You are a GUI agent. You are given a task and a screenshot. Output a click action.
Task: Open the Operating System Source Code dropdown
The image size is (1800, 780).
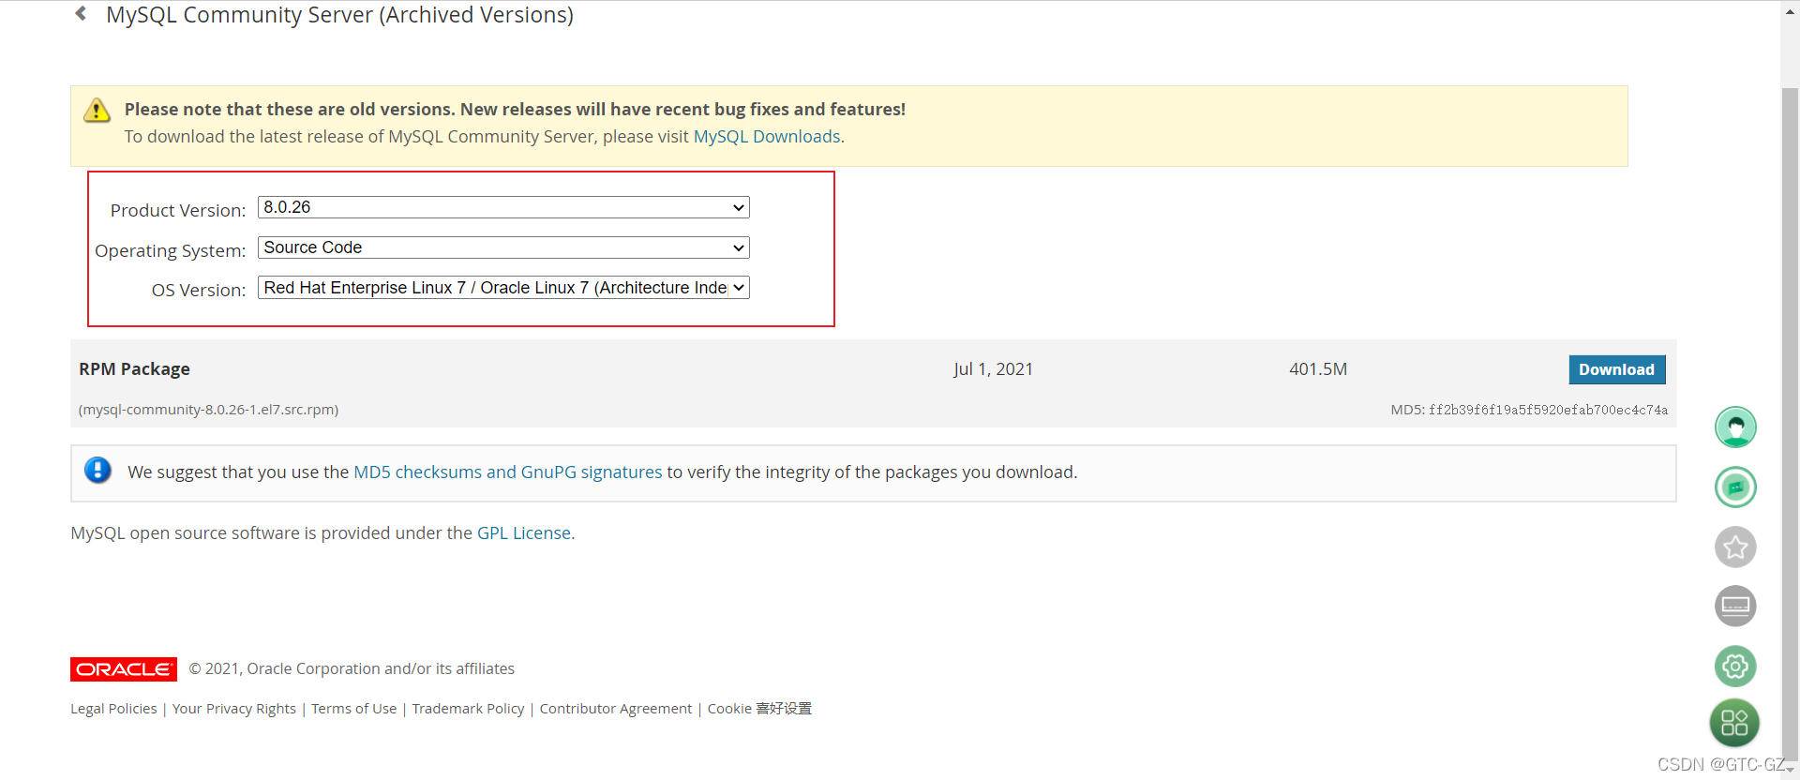tap(503, 247)
